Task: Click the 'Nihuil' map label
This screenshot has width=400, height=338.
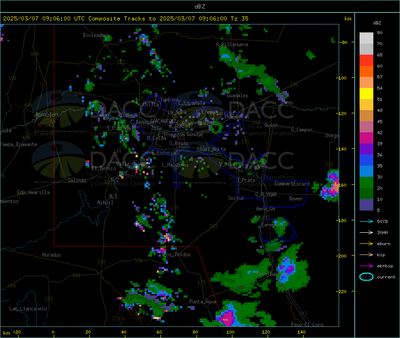Action: [x=105, y=203]
